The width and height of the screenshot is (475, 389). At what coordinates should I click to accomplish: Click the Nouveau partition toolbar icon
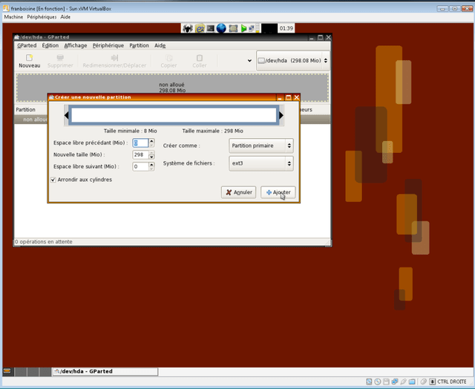(x=29, y=61)
